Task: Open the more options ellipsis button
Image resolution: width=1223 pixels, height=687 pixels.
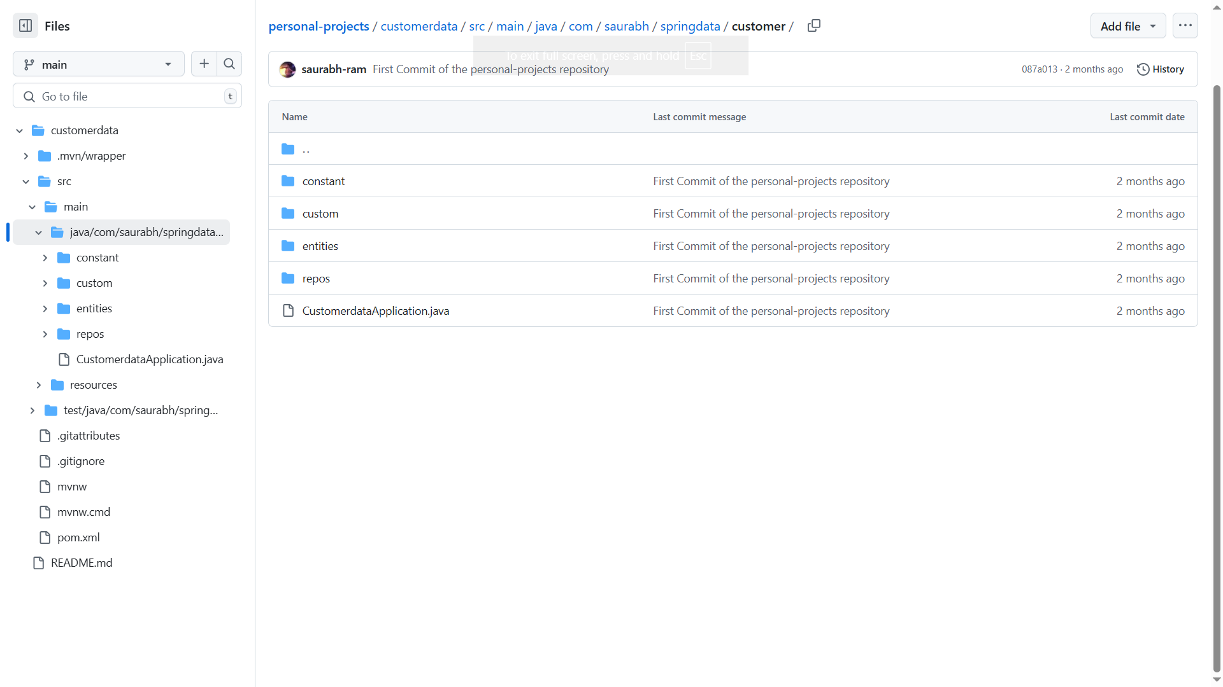Action: tap(1185, 25)
